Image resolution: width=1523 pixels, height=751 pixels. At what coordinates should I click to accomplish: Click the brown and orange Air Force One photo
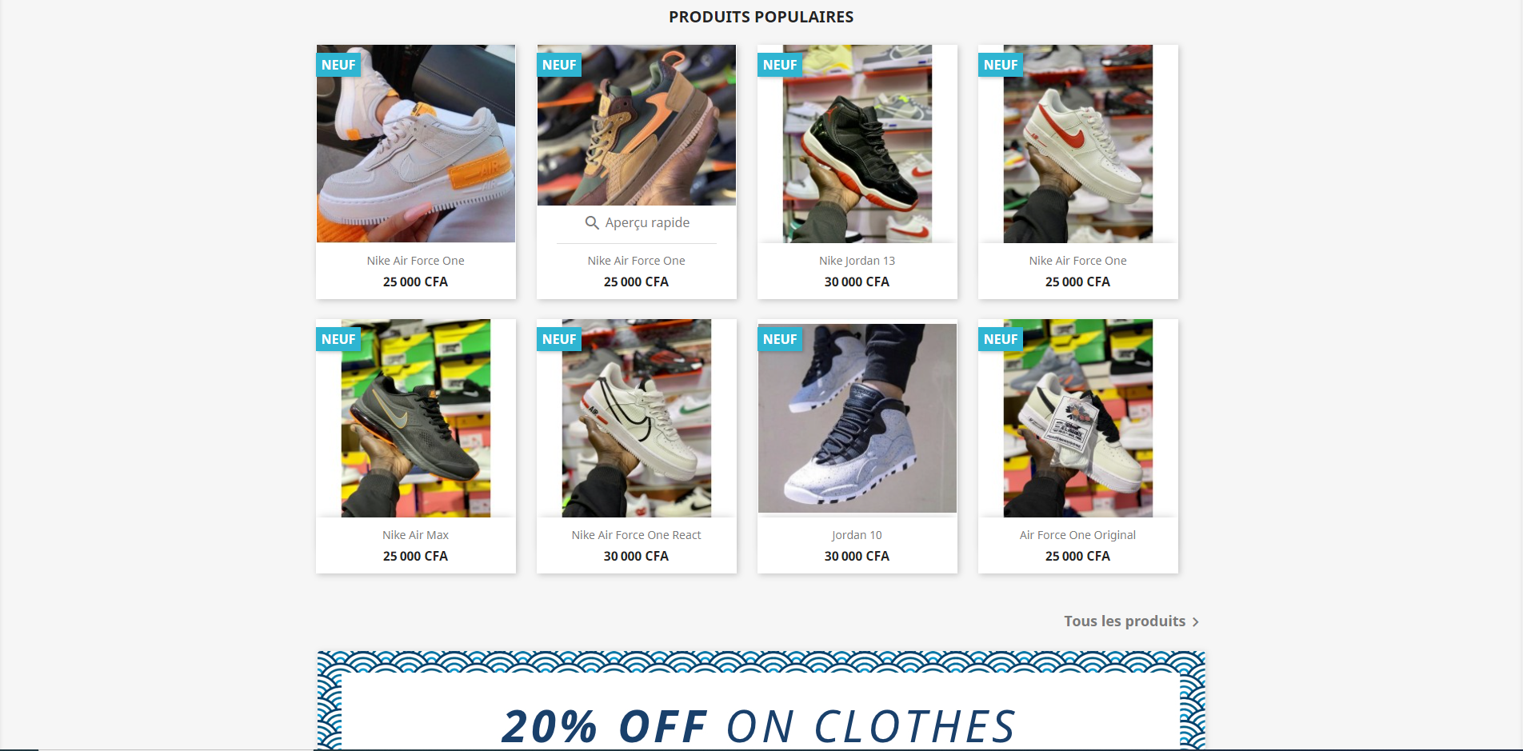636,126
